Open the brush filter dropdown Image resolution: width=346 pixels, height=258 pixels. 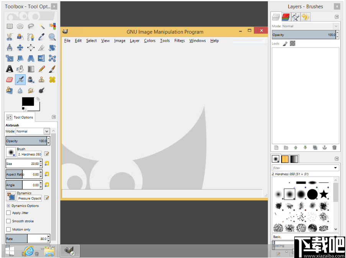click(x=336, y=168)
